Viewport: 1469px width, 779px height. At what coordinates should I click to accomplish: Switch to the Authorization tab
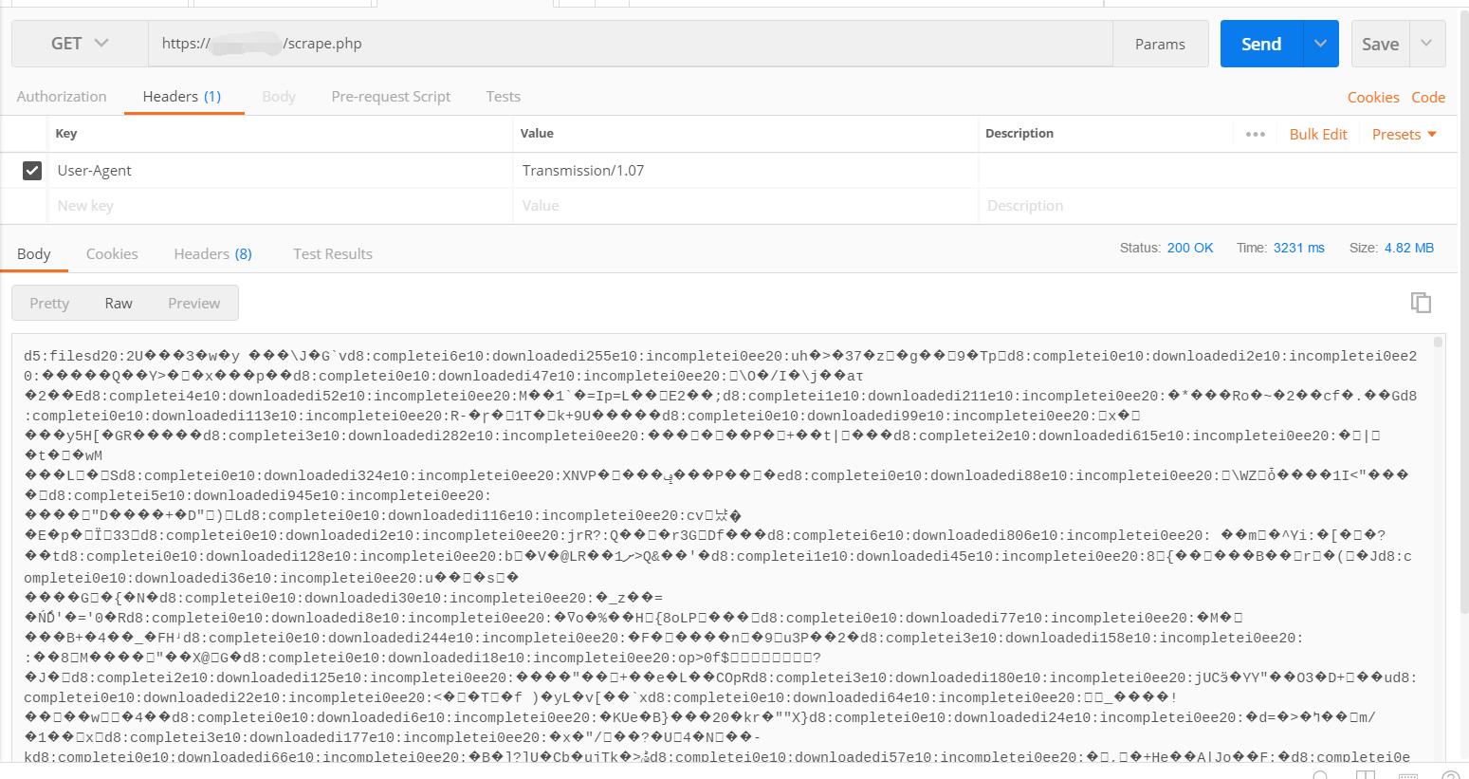coord(62,96)
